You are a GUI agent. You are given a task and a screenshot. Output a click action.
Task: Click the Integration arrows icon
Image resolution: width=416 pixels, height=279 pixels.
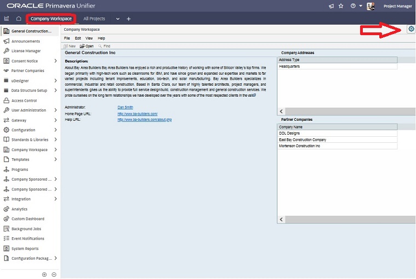[x=7, y=199]
